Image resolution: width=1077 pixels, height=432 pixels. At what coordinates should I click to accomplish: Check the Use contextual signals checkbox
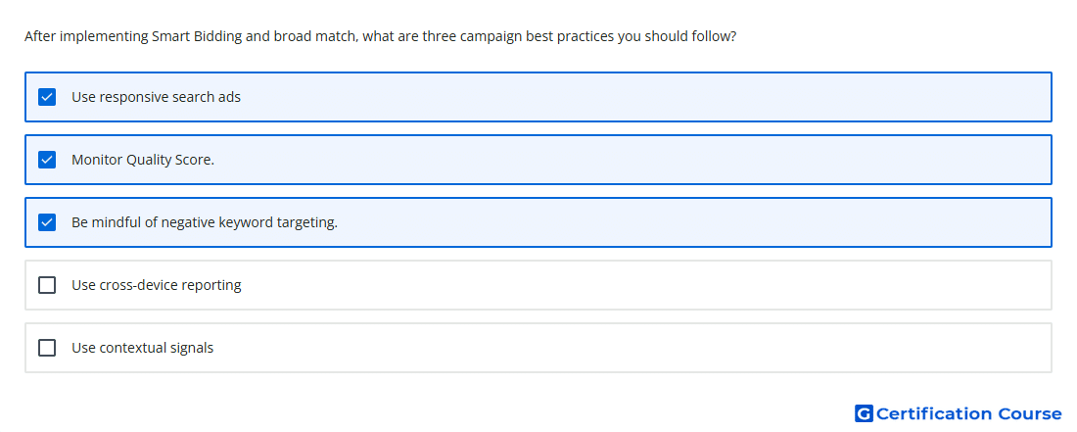[47, 348]
